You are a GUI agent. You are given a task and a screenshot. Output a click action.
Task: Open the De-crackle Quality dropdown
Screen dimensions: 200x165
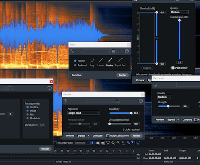(x=165, y=97)
